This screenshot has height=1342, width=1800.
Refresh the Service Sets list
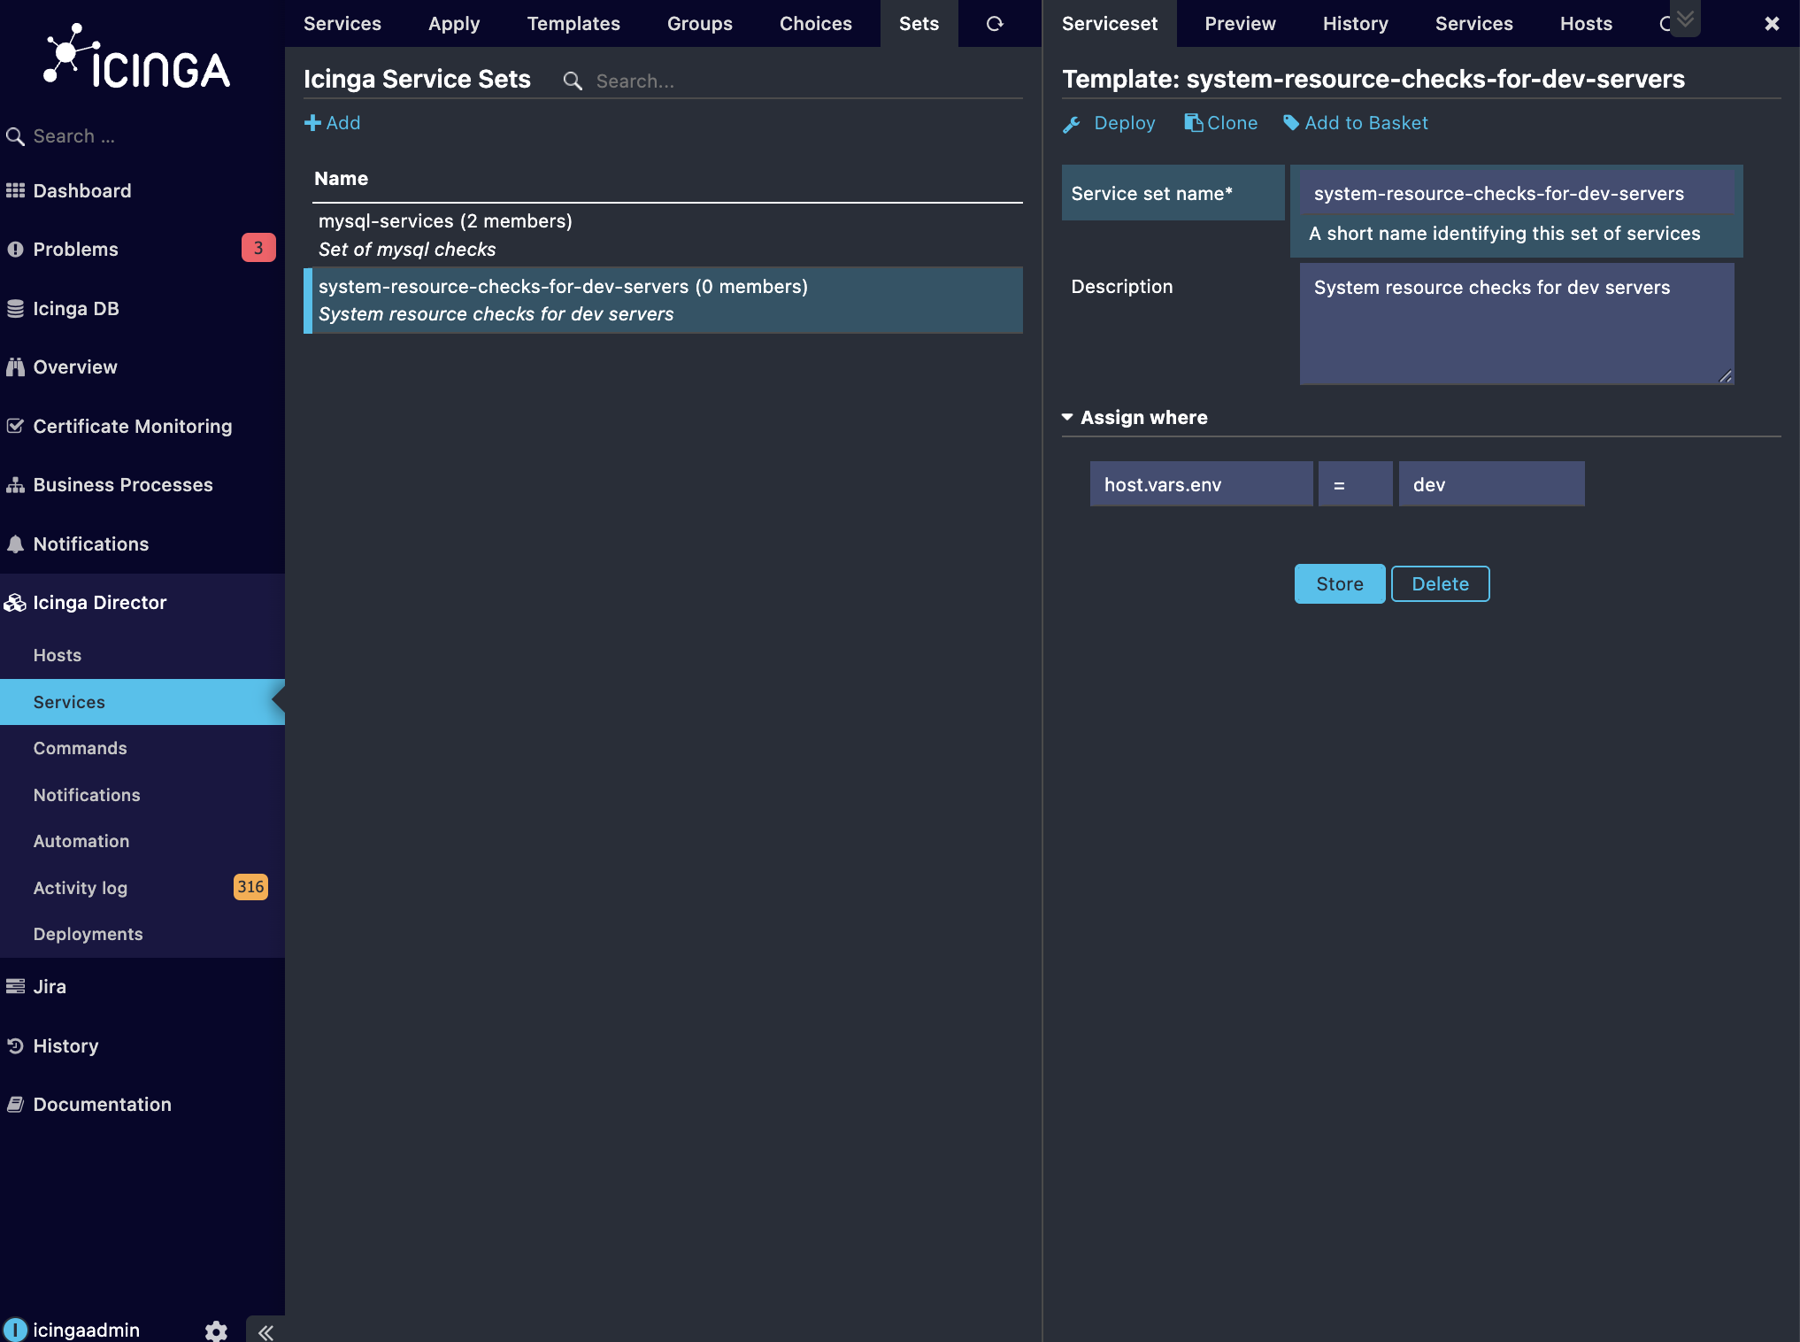995,24
